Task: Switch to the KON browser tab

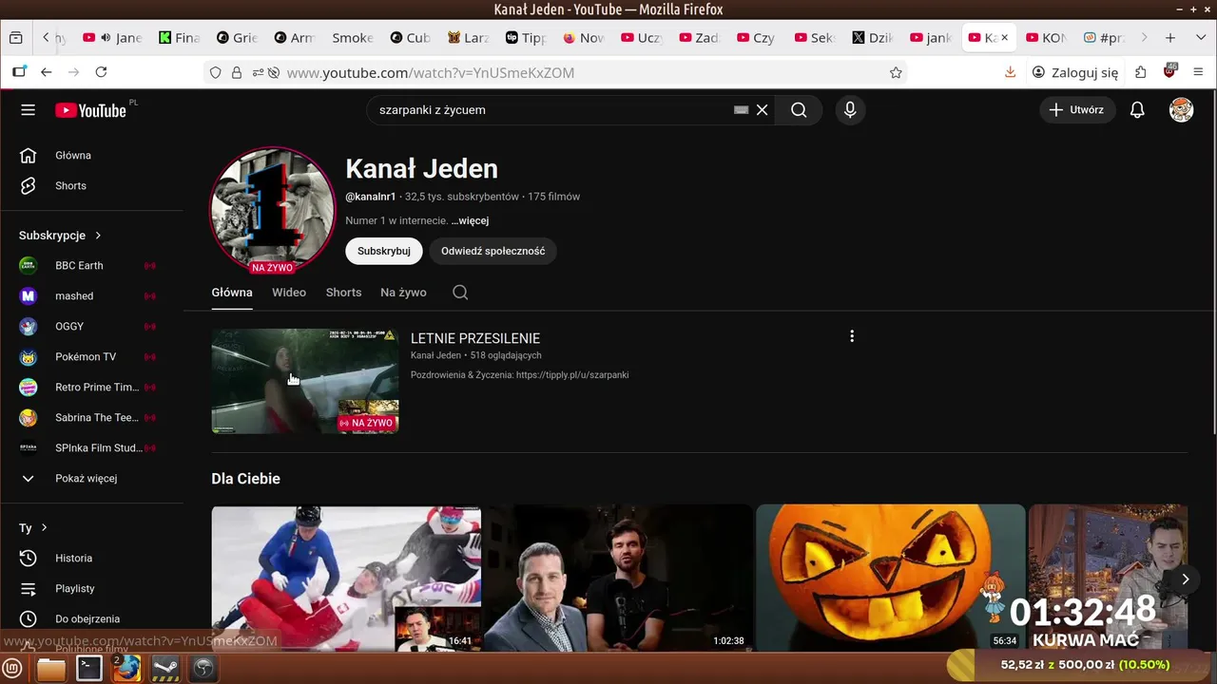Action: pyautogui.click(x=1046, y=38)
